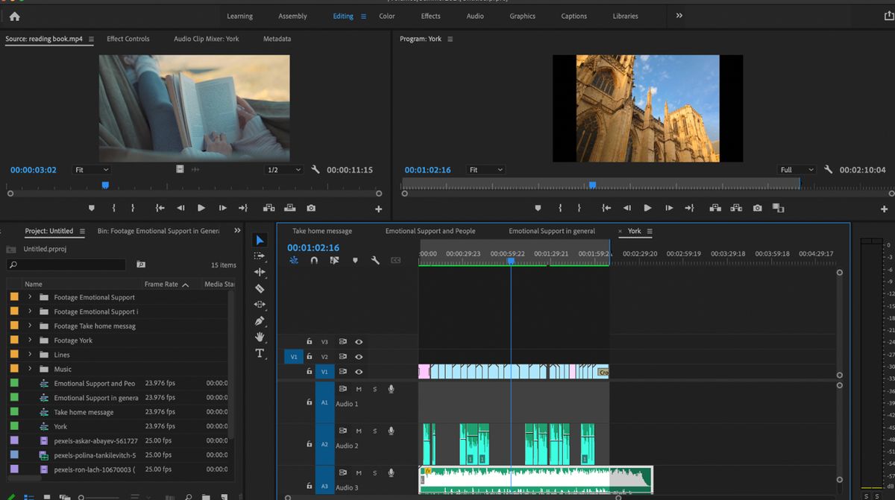The image size is (895, 500).
Task: Pick the Hand tool
Action: pos(260,338)
